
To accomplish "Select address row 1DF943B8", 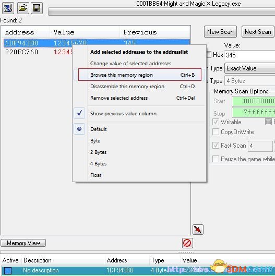I will click(x=97, y=43).
